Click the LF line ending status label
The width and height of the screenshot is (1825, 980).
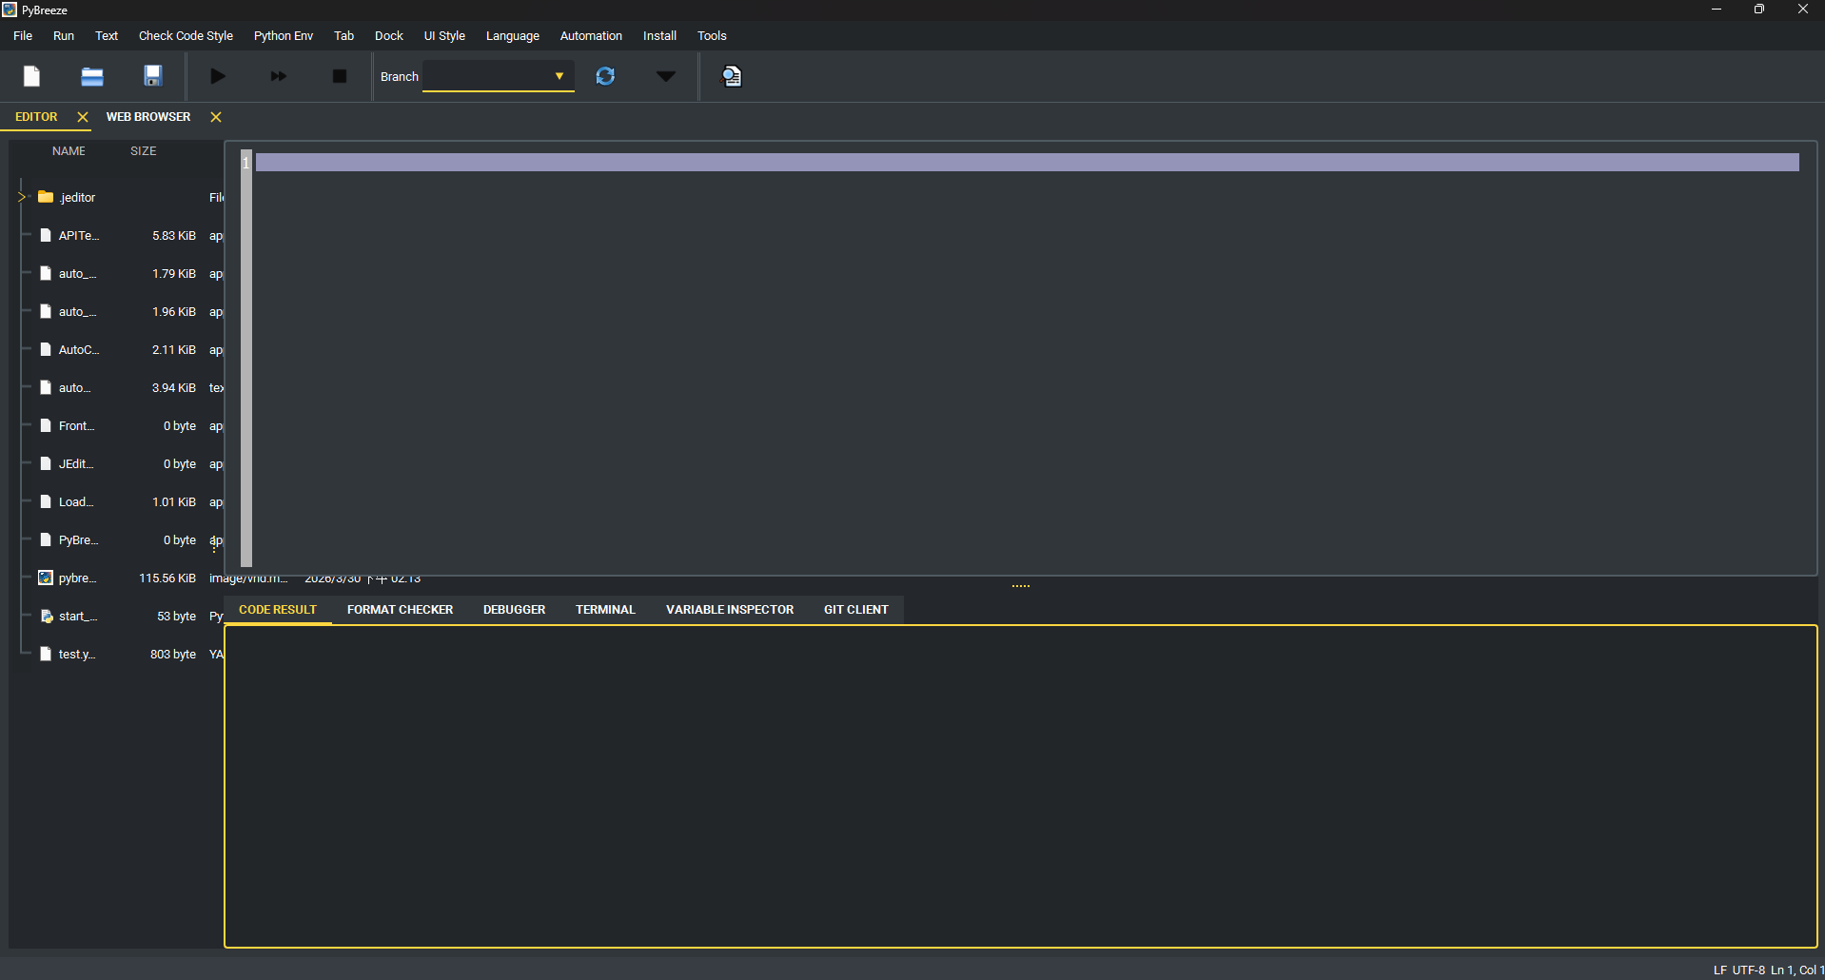point(1720,970)
